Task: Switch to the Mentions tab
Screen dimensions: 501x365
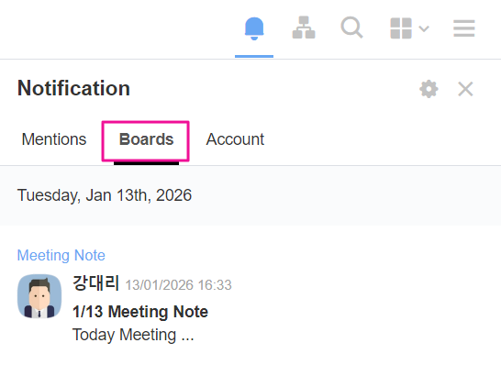Action: pyautogui.click(x=54, y=139)
